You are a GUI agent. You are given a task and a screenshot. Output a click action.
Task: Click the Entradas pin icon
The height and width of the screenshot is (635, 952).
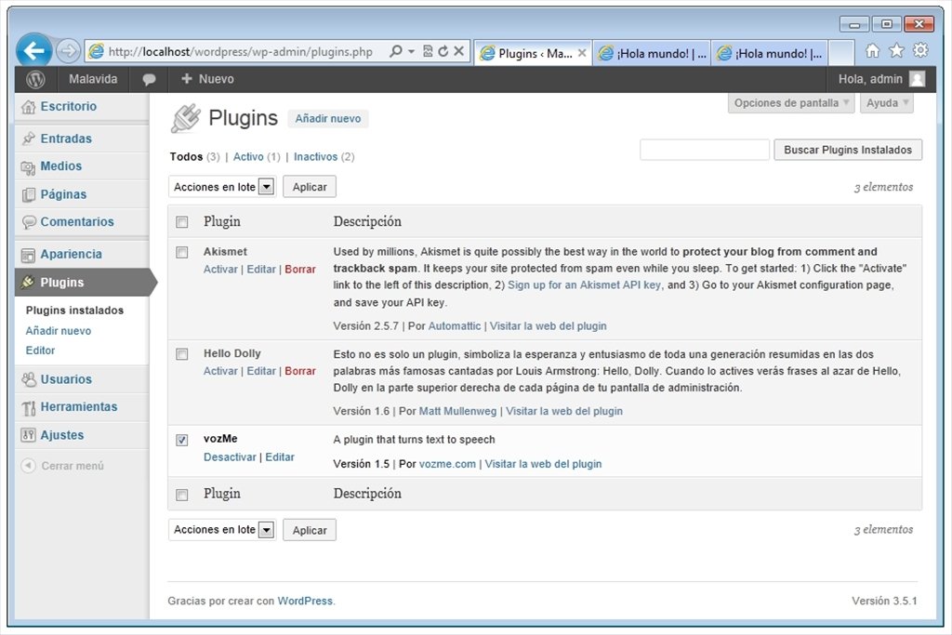[28, 139]
